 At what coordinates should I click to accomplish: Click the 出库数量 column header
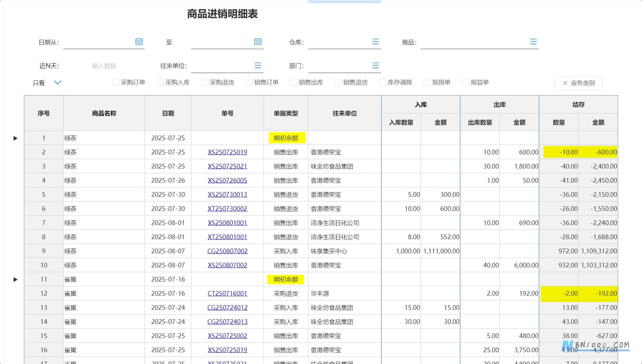coord(480,122)
